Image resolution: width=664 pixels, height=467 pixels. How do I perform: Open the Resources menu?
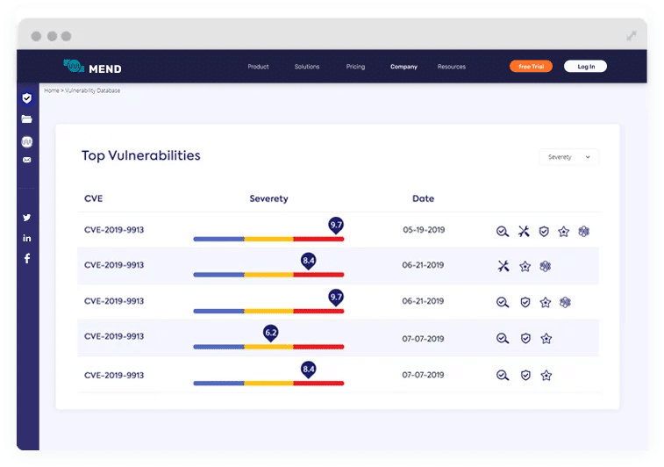[452, 67]
